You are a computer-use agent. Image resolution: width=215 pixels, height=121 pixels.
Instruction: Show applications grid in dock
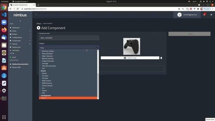coord(4,117)
